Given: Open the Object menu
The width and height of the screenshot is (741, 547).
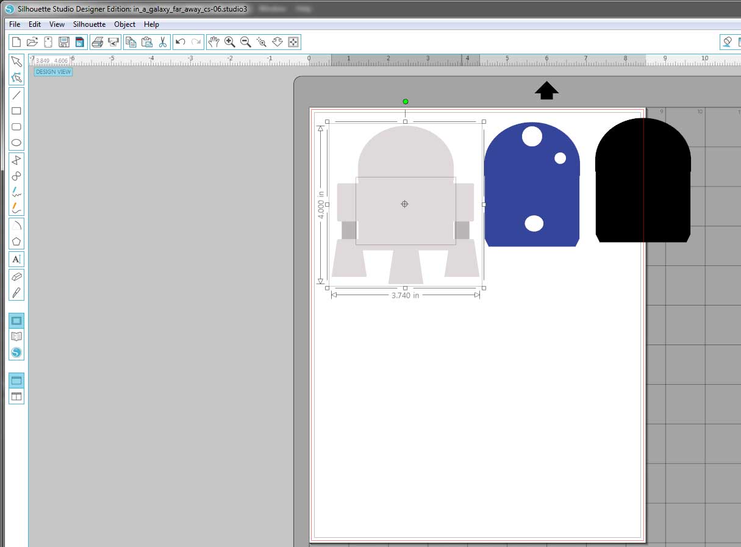Looking at the screenshot, I should (124, 24).
